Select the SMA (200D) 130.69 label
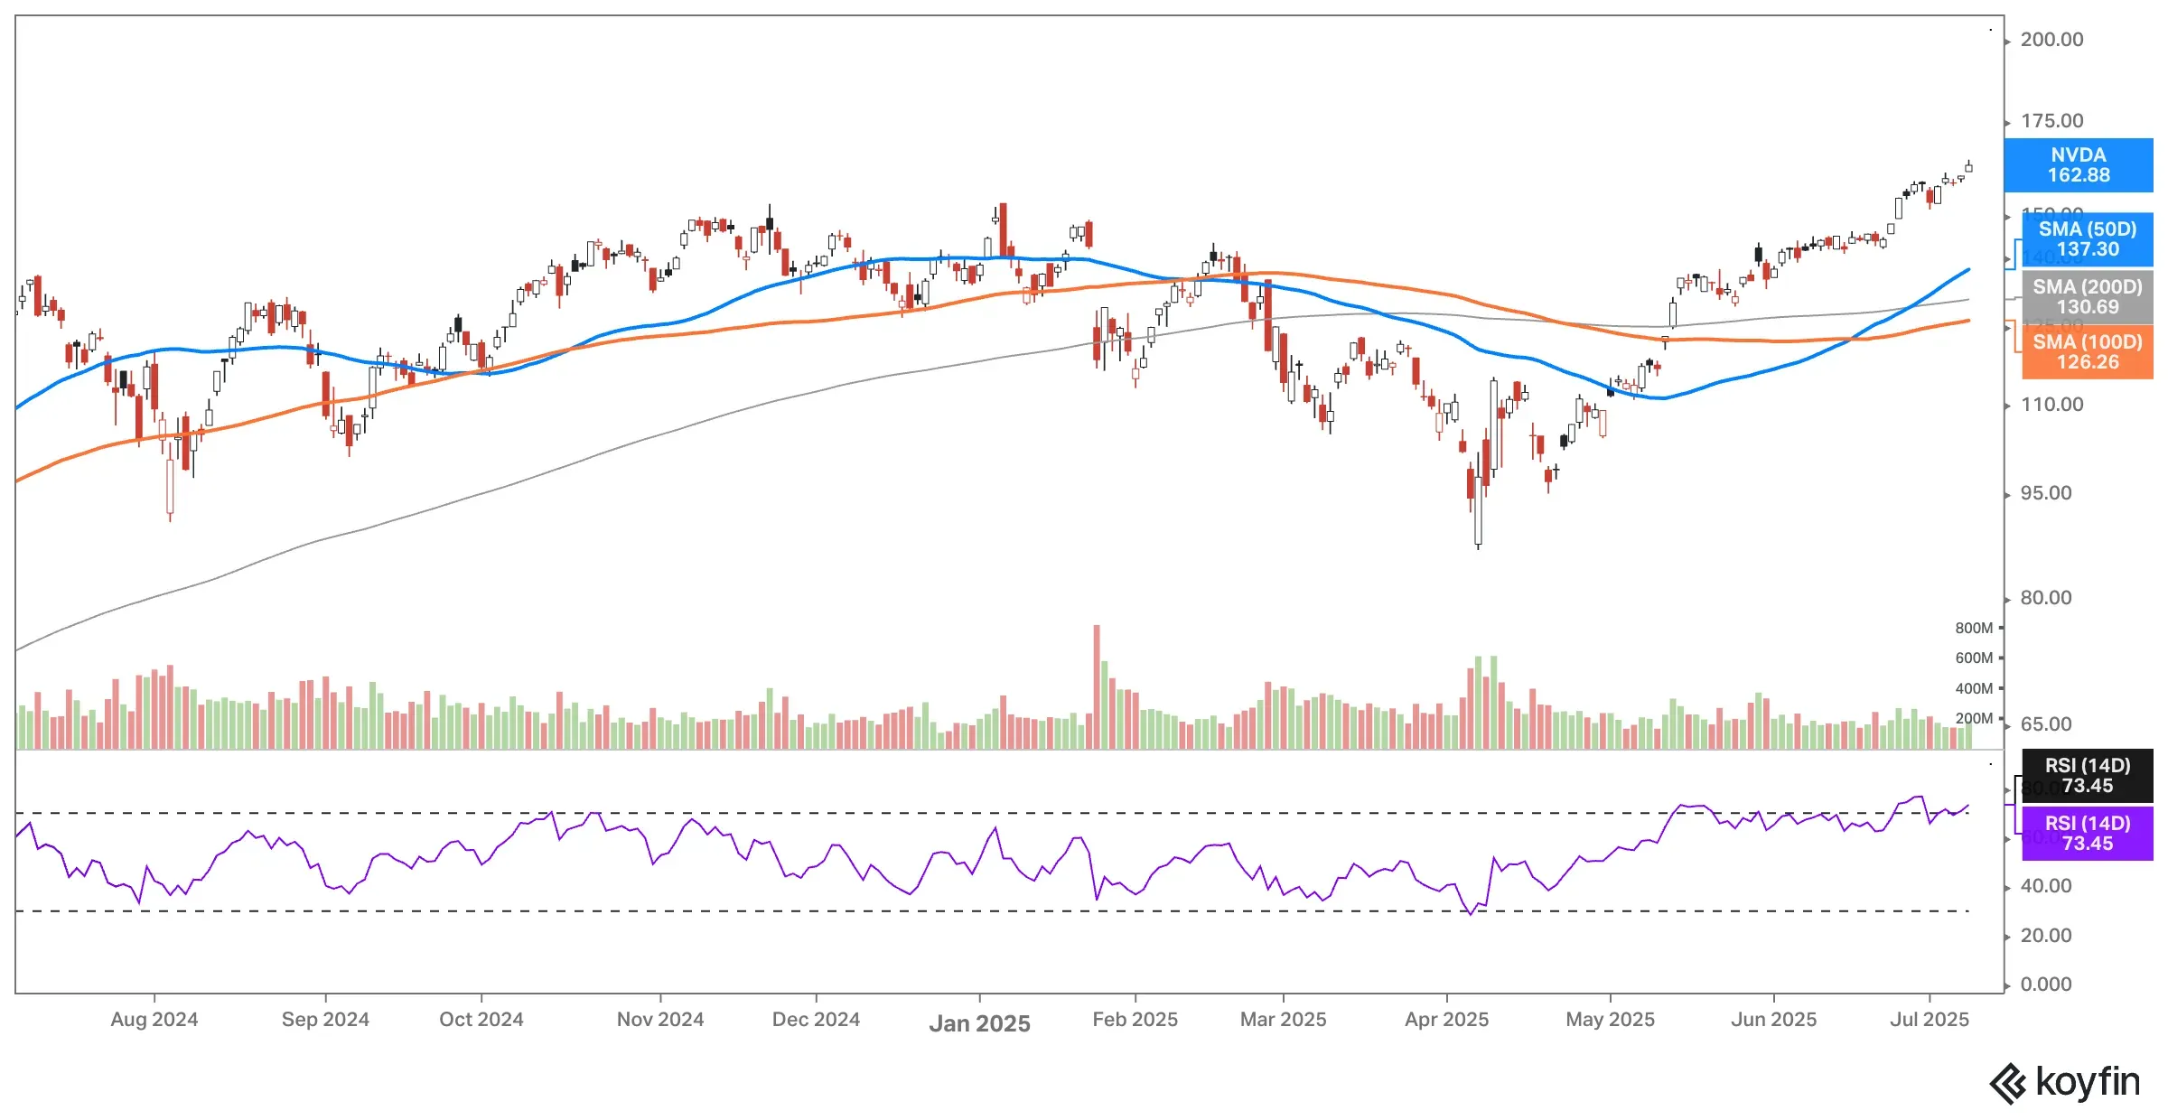This screenshot has width=2168, height=1120. (2087, 296)
